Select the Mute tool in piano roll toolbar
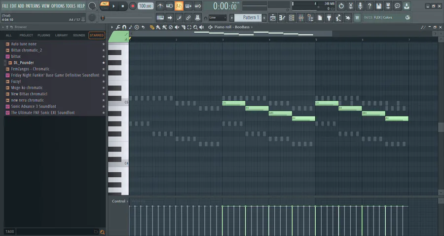 click(x=177, y=27)
